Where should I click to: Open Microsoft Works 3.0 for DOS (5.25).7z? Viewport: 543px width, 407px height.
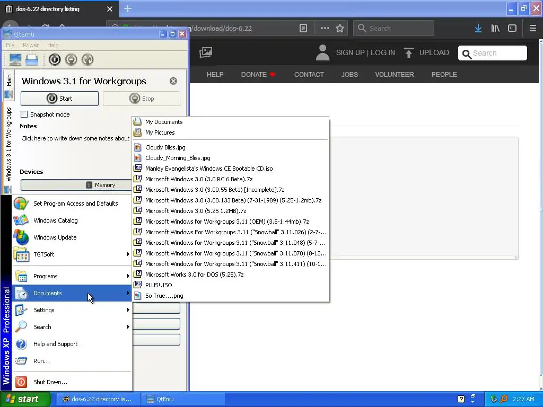(x=231, y=275)
